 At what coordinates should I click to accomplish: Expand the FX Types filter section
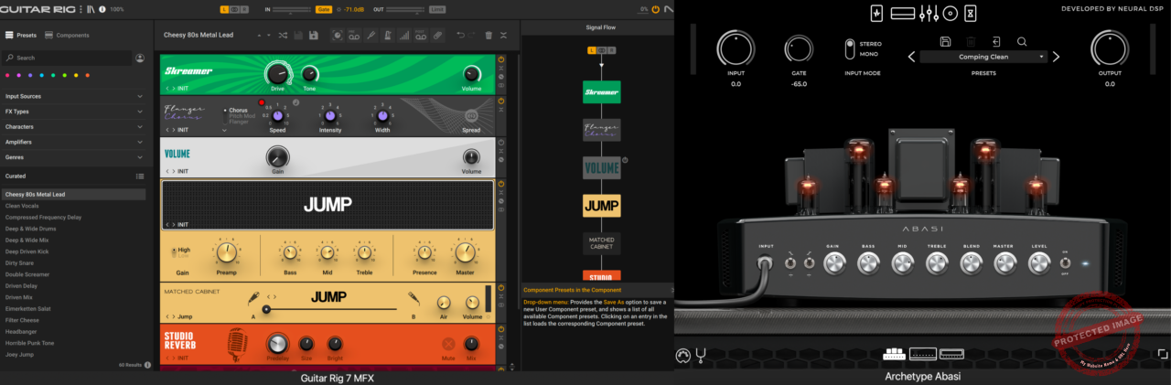coord(73,112)
